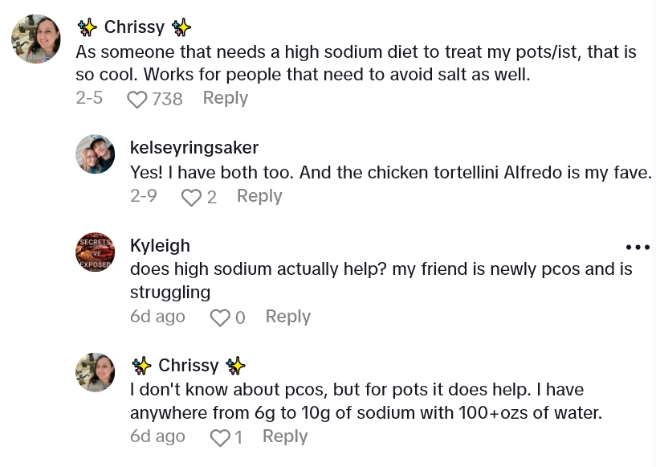Screen dimensions: 656x467
Task: Visit kelseyringsaker's profile via username
Action: point(194,148)
